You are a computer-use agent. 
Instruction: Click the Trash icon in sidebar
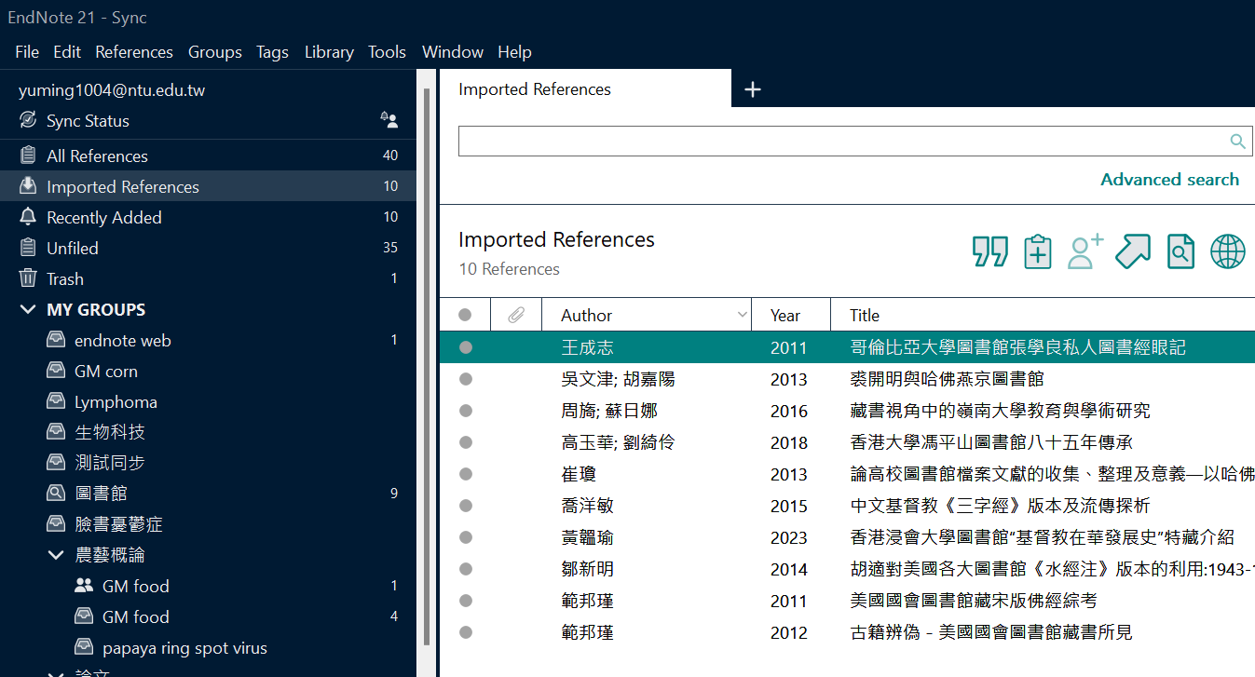coord(28,278)
